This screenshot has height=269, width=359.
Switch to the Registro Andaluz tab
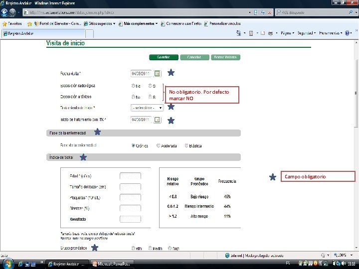(43, 34)
